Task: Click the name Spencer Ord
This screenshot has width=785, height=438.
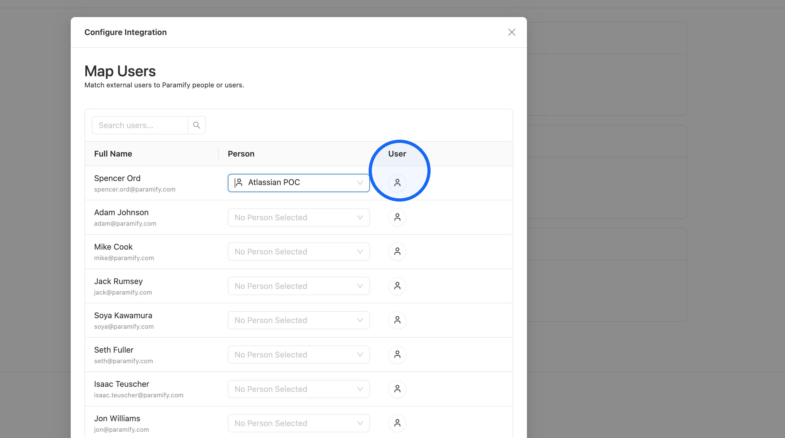Action: click(x=117, y=178)
